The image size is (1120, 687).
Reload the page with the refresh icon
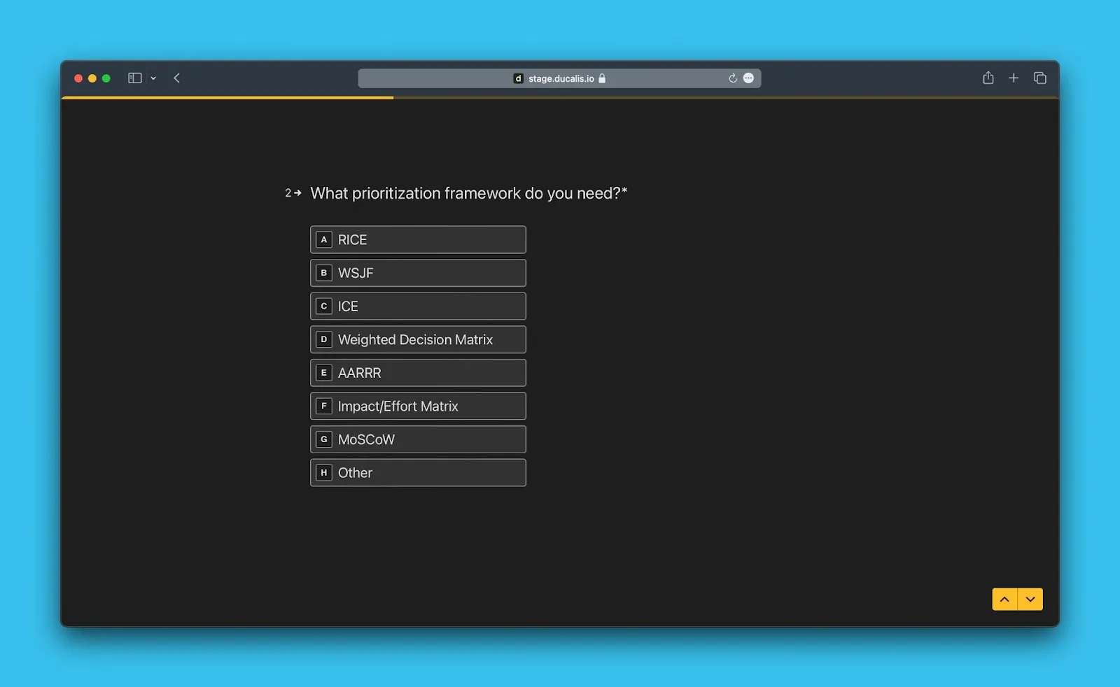coord(732,78)
